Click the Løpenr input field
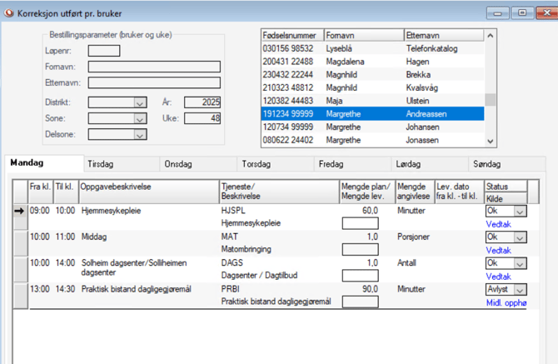The height and width of the screenshot is (364, 558). pos(104,52)
